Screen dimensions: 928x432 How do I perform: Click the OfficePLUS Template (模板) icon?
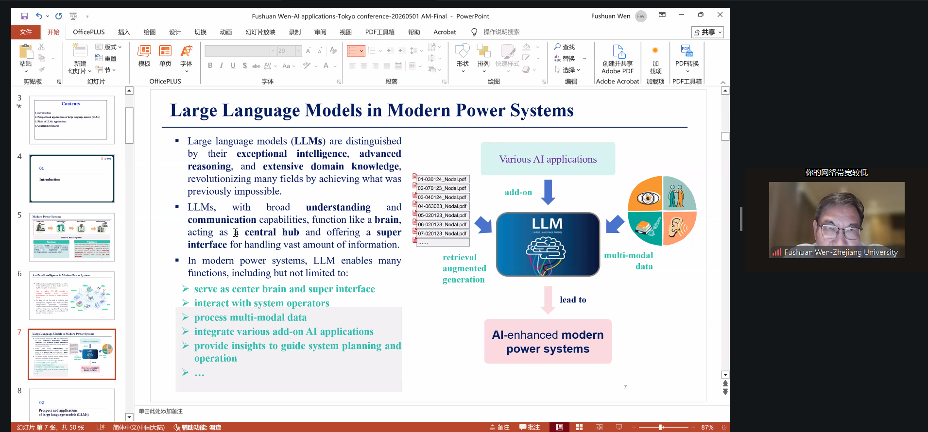click(144, 51)
